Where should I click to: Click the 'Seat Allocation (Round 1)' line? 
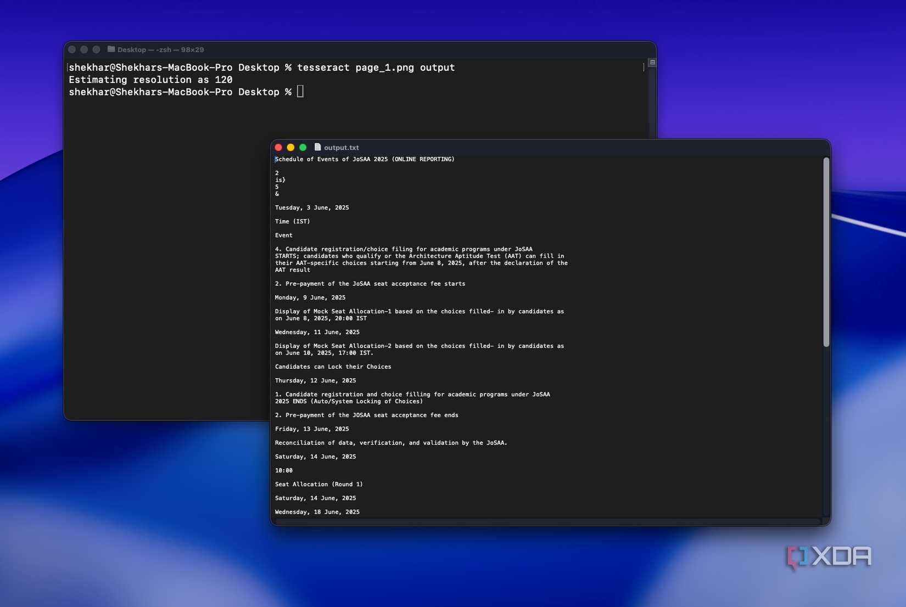319,484
